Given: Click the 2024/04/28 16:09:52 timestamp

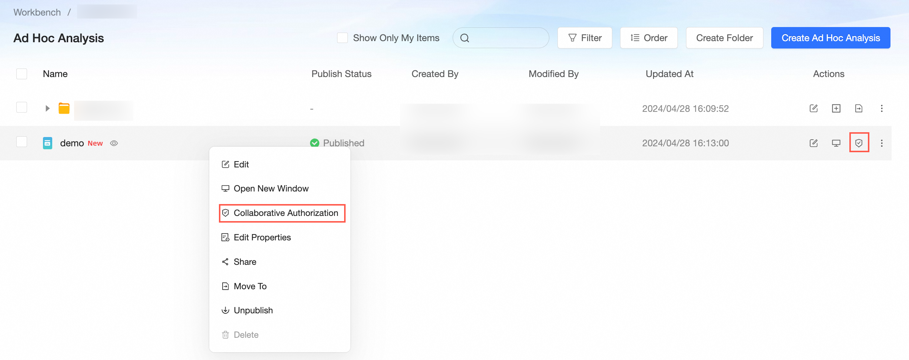Looking at the screenshot, I should [x=685, y=109].
